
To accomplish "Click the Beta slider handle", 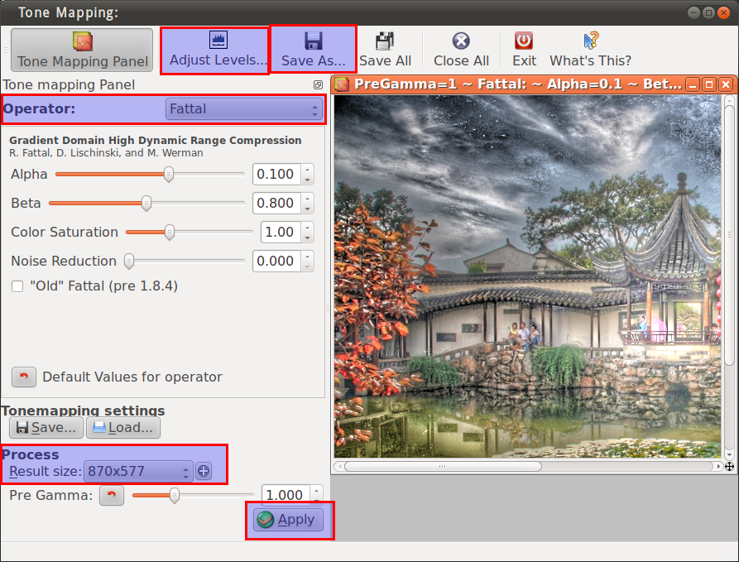I will point(146,204).
